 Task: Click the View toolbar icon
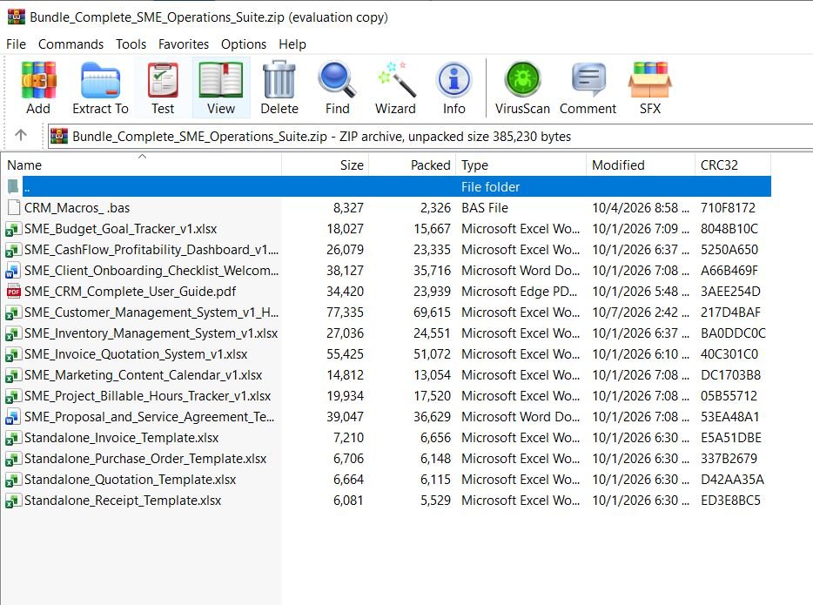click(221, 80)
